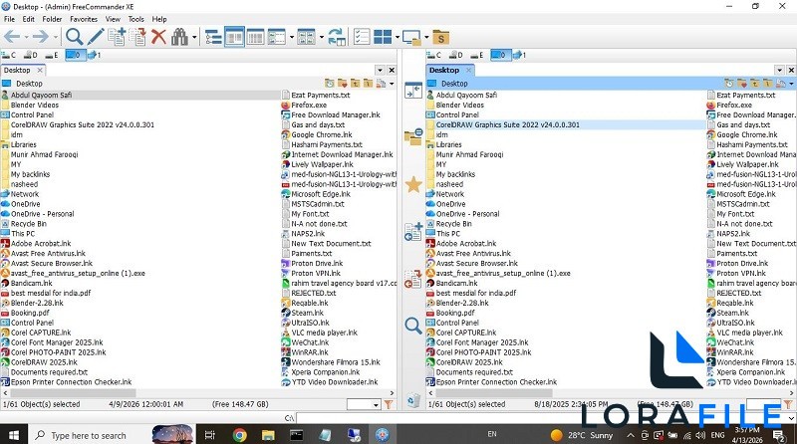
Task: Click the synchronize folders icon
Action: click(337, 37)
